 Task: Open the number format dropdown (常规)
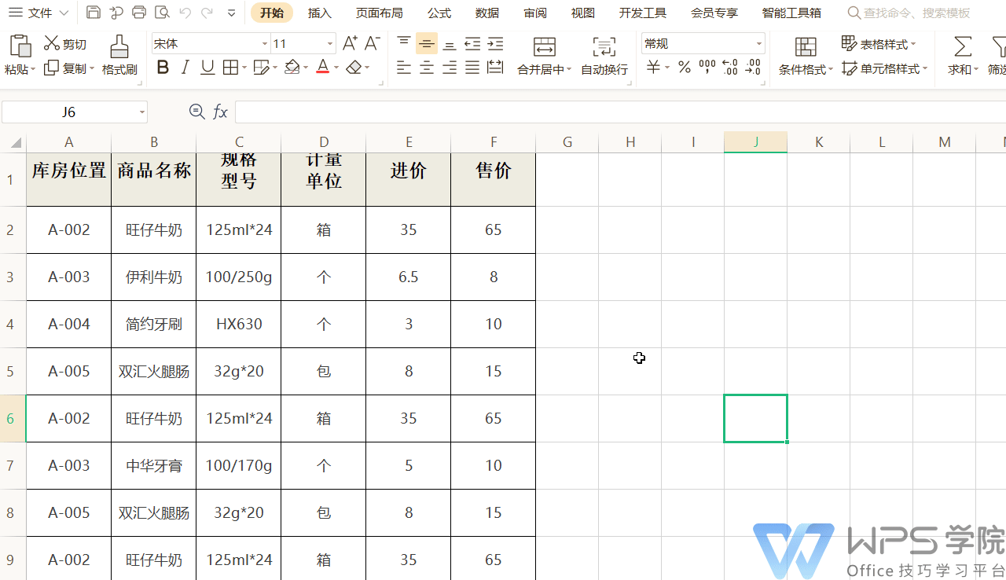click(x=759, y=44)
